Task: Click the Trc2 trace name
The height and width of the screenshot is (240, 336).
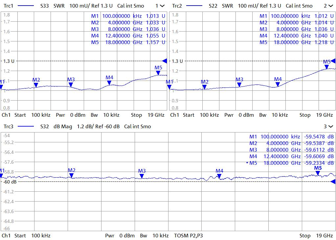Action: coord(177,6)
